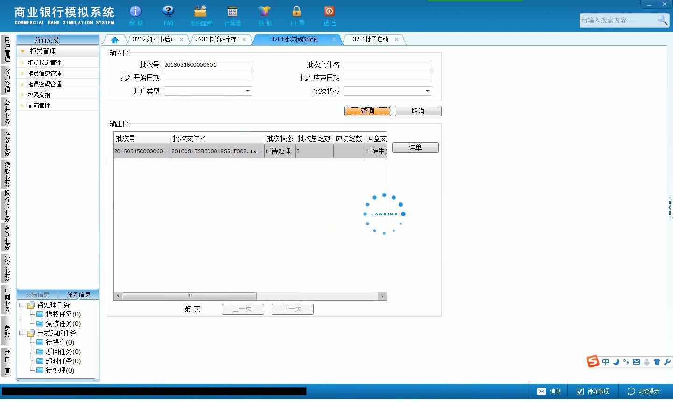The width and height of the screenshot is (673, 402).
Task: Collapse the 待处理任务 tree node
Action: pos(21,305)
